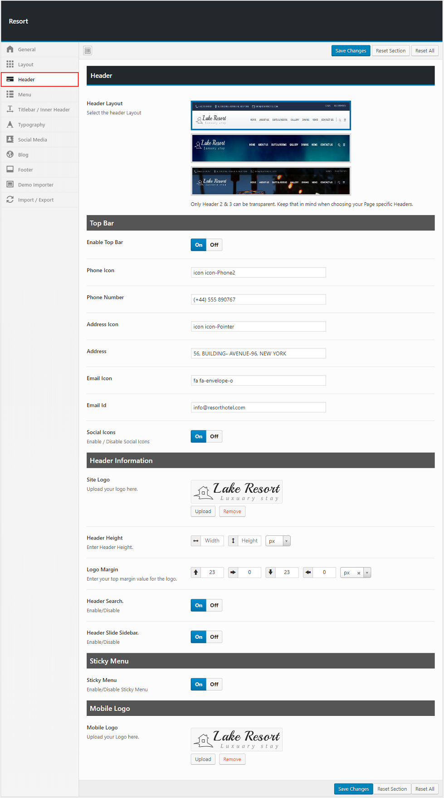Click the General home icon in sidebar

[x=10, y=49]
